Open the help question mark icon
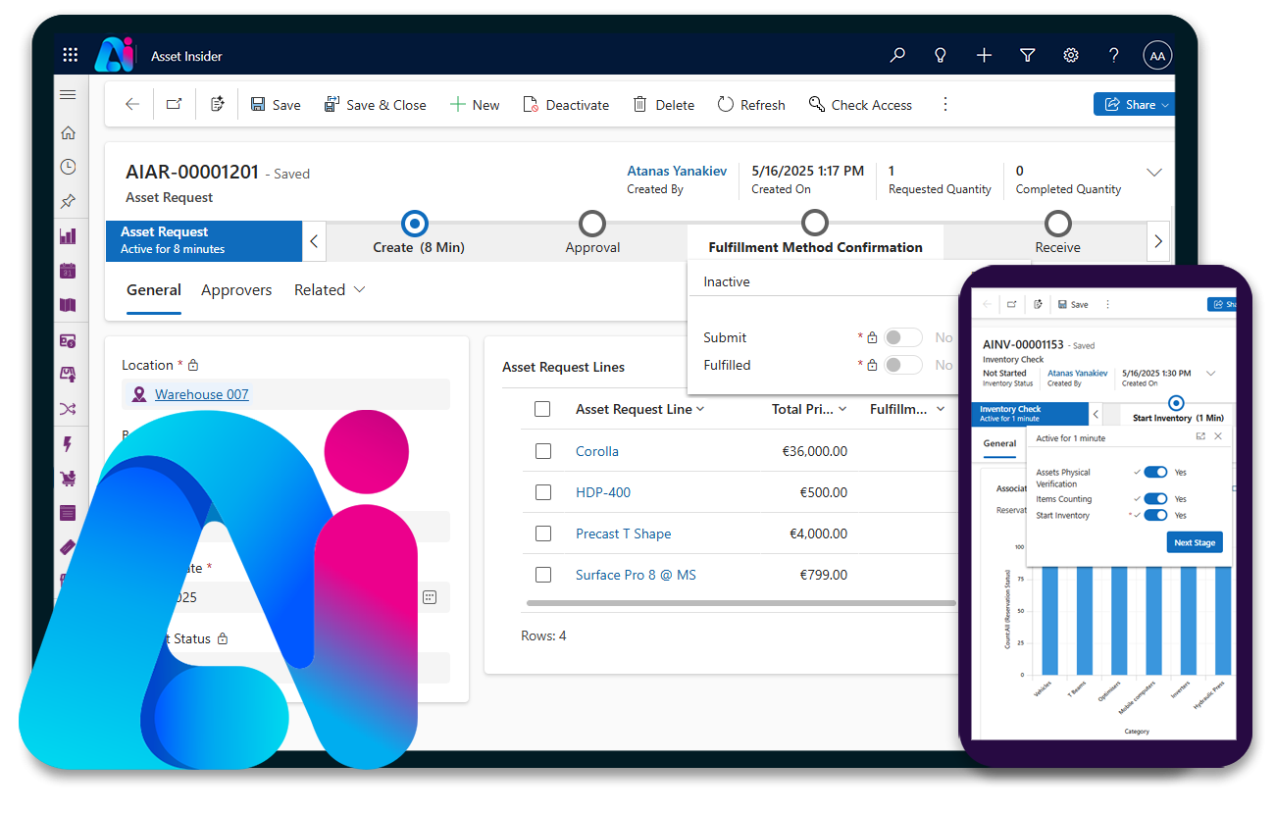Image resolution: width=1275 pixels, height=813 pixels. coord(1114,56)
